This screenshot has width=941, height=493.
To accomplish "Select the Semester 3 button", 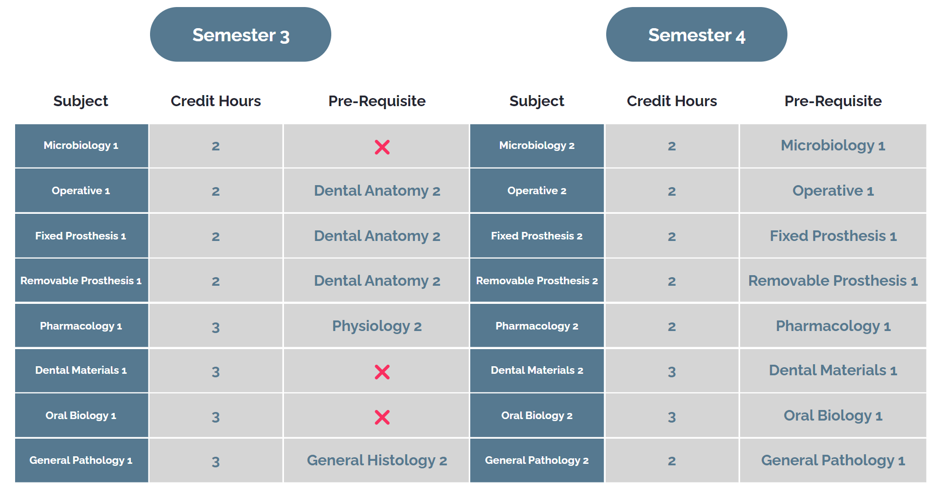I will (x=241, y=35).
